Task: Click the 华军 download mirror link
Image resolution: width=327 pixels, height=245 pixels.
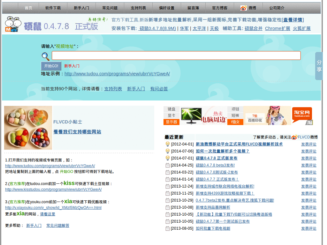Action: pos(184,28)
